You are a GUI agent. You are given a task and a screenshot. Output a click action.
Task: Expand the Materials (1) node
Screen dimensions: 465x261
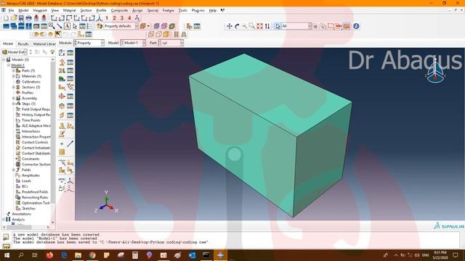pyautogui.click(x=13, y=76)
